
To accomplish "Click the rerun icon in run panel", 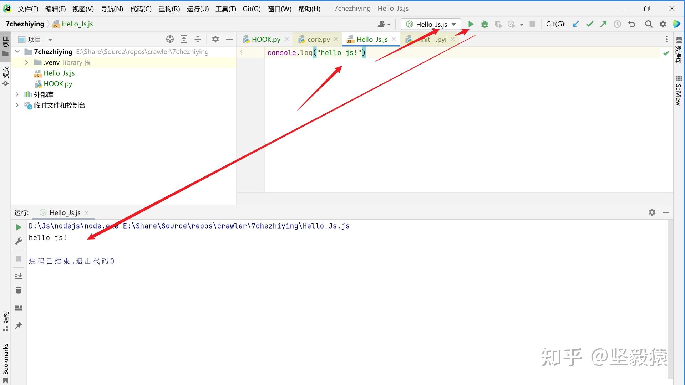I will point(19,227).
